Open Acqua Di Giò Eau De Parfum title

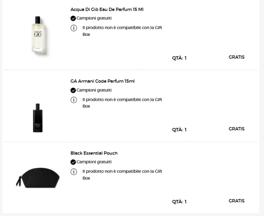(106, 9)
